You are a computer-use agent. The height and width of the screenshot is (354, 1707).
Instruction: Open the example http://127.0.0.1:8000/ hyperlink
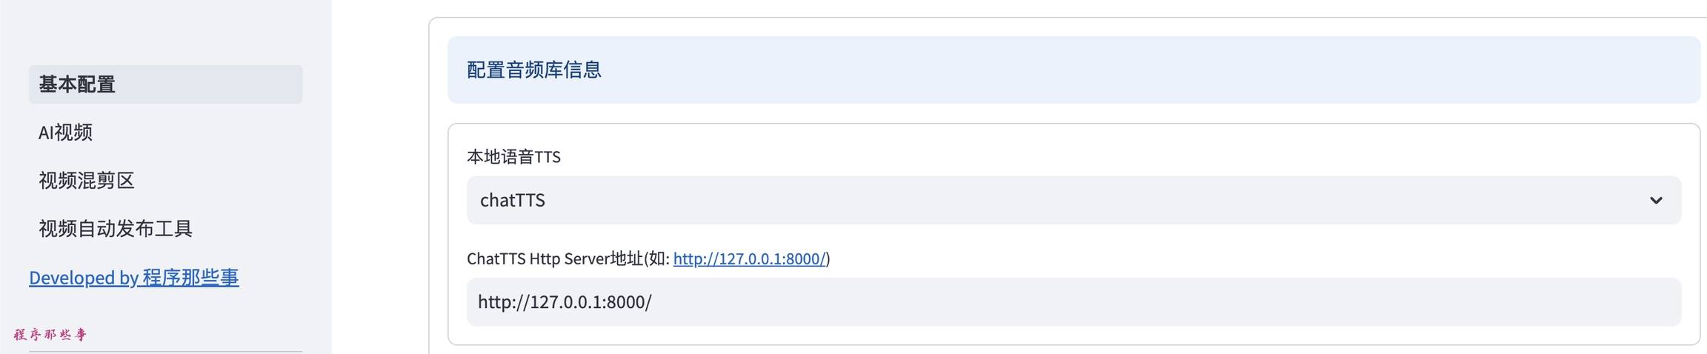point(749,259)
